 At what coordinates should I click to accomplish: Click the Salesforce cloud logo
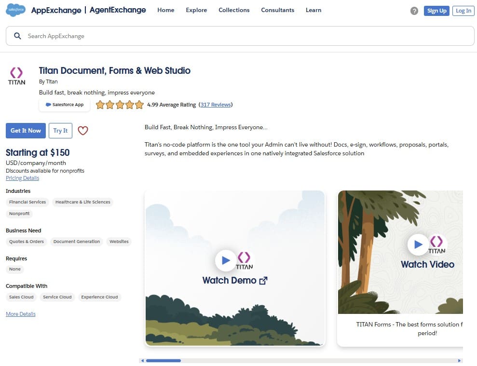click(15, 10)
